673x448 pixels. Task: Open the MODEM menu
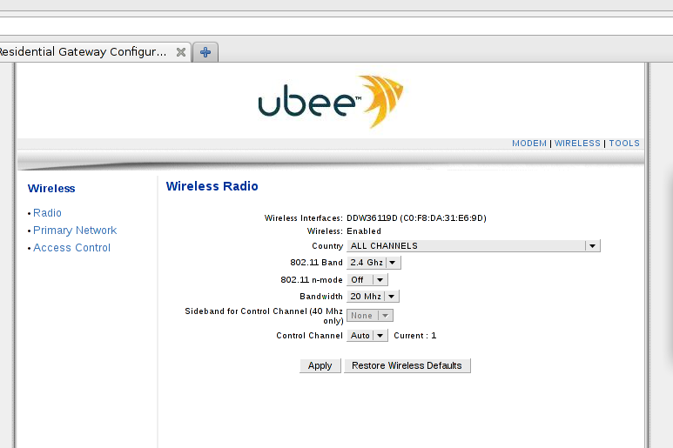coord(528,144)
